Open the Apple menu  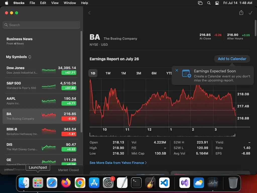(7, 3)
